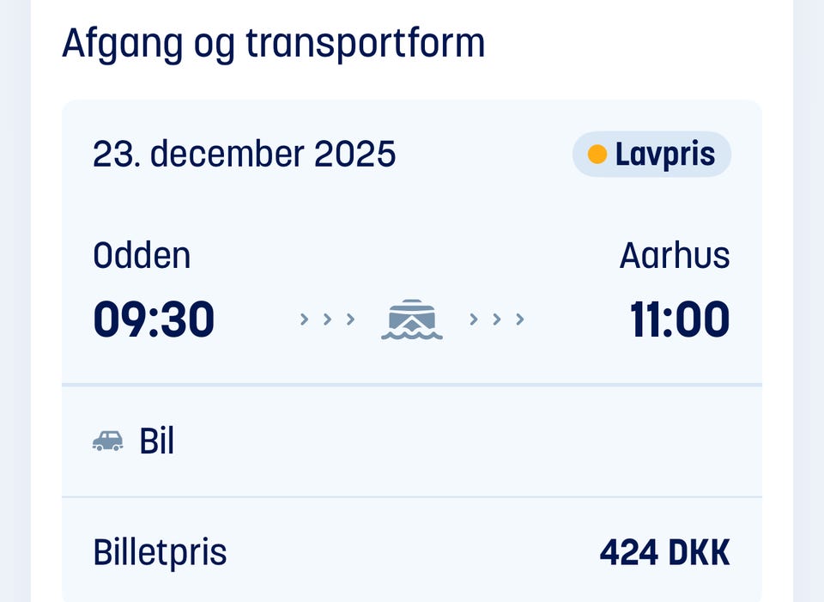This screenshot has width=824, height=602.
Task: Click the car icon beside Bil
Action: tap(107, 441)
